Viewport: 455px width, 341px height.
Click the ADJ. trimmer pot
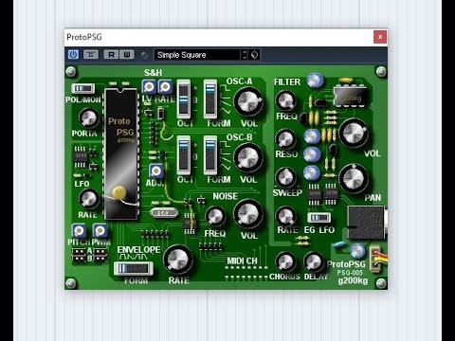pyautogui.click(x=156, y=170)
